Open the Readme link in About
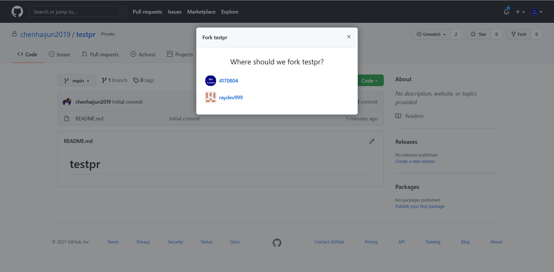Image resolution: width=554 pixels, height=272 pixels. (409, 116)
